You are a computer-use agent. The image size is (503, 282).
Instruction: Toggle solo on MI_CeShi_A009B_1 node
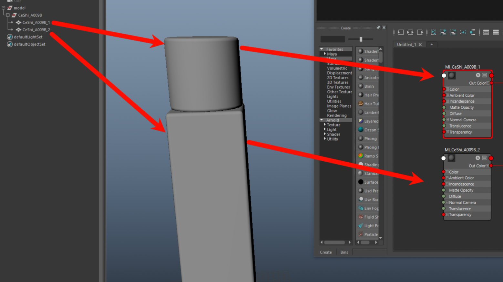(478, 75)
